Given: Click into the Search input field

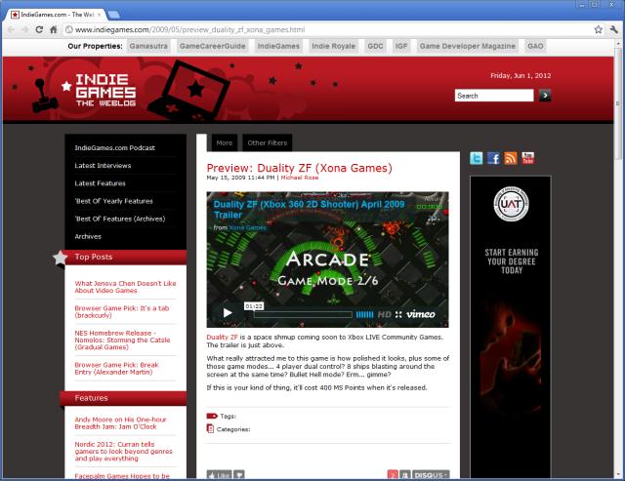Looking at the screenshot, I should click(x=494, y=96).
